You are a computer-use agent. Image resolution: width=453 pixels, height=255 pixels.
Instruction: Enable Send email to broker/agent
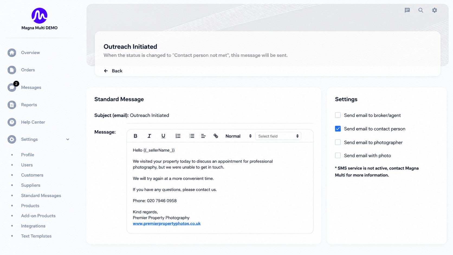point(338,115)
